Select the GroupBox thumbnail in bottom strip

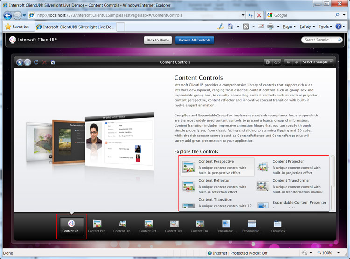pos(278,226)
